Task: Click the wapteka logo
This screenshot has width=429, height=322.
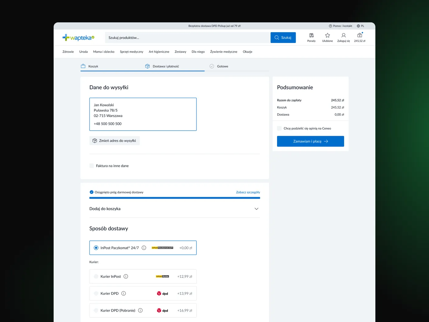Action: [78, 38]
